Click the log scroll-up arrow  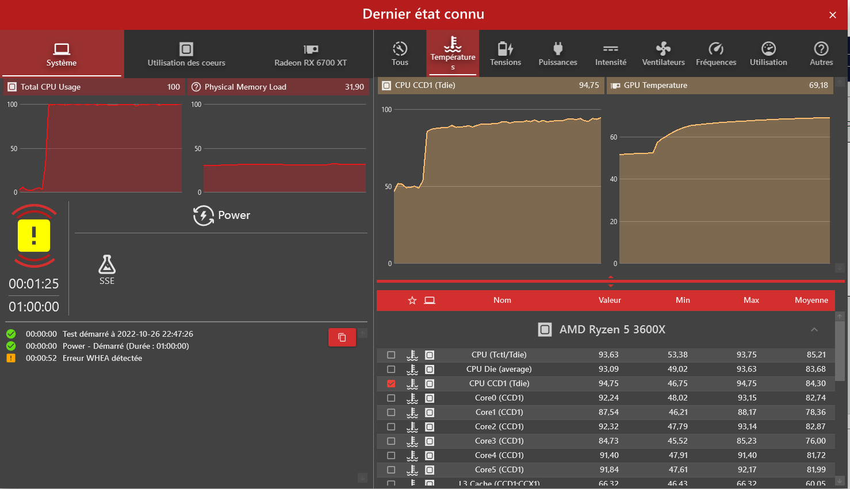pos(363,333)
